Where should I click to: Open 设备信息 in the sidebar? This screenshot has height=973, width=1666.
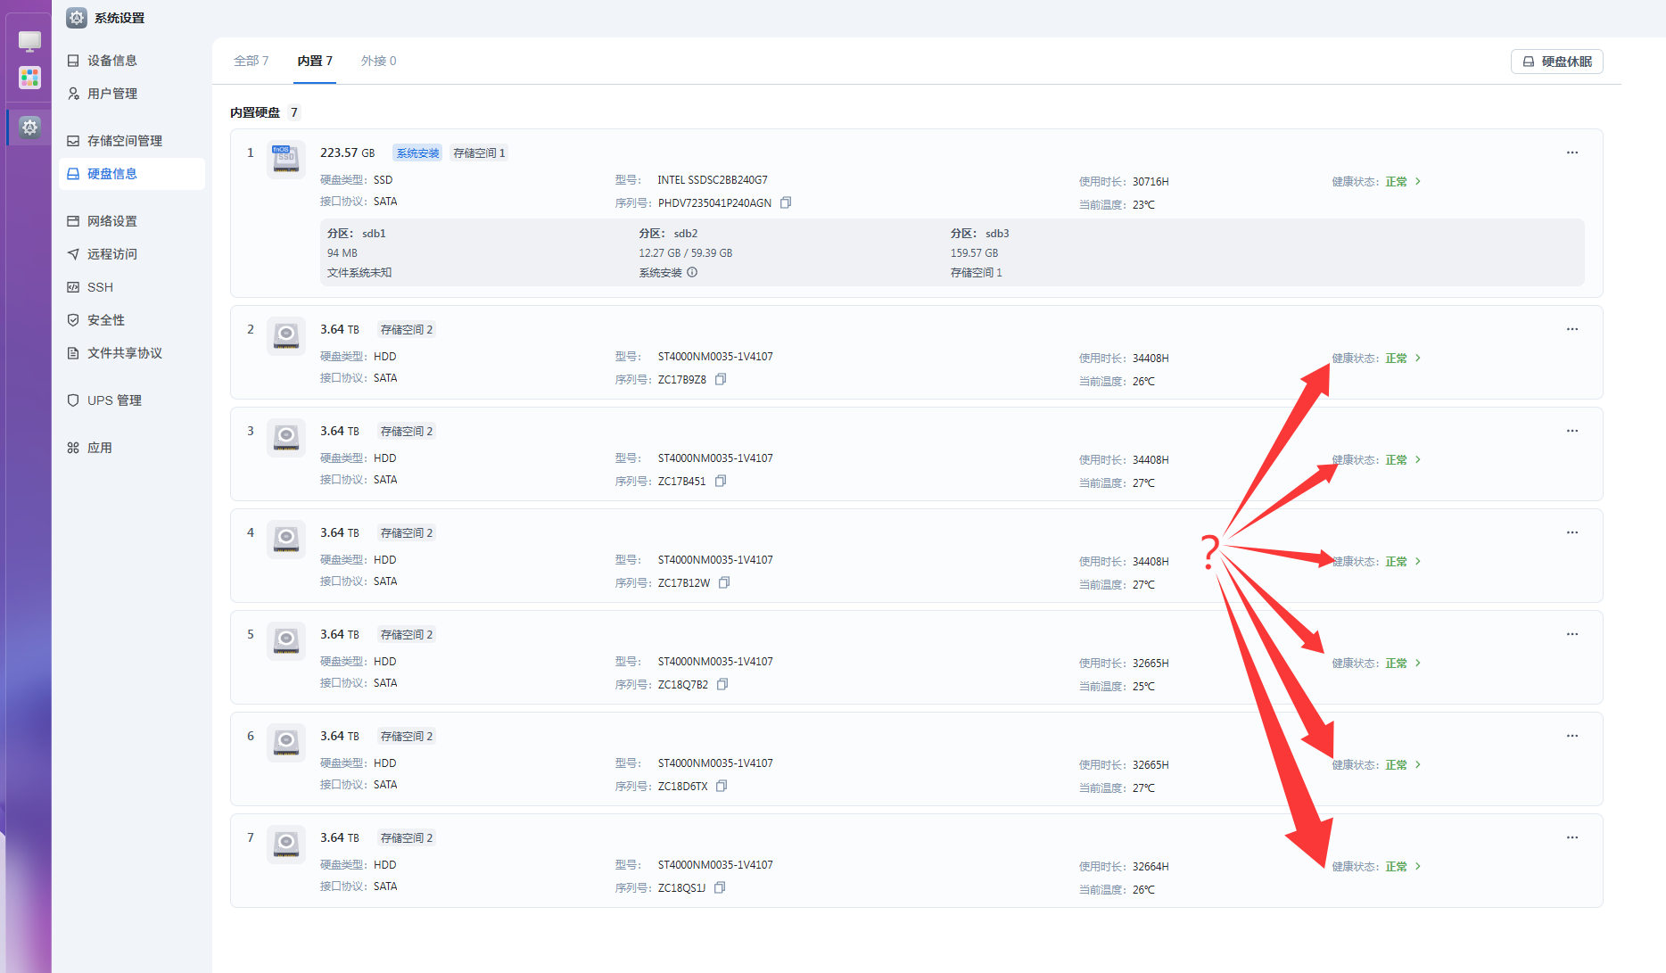tap(132, 61)
